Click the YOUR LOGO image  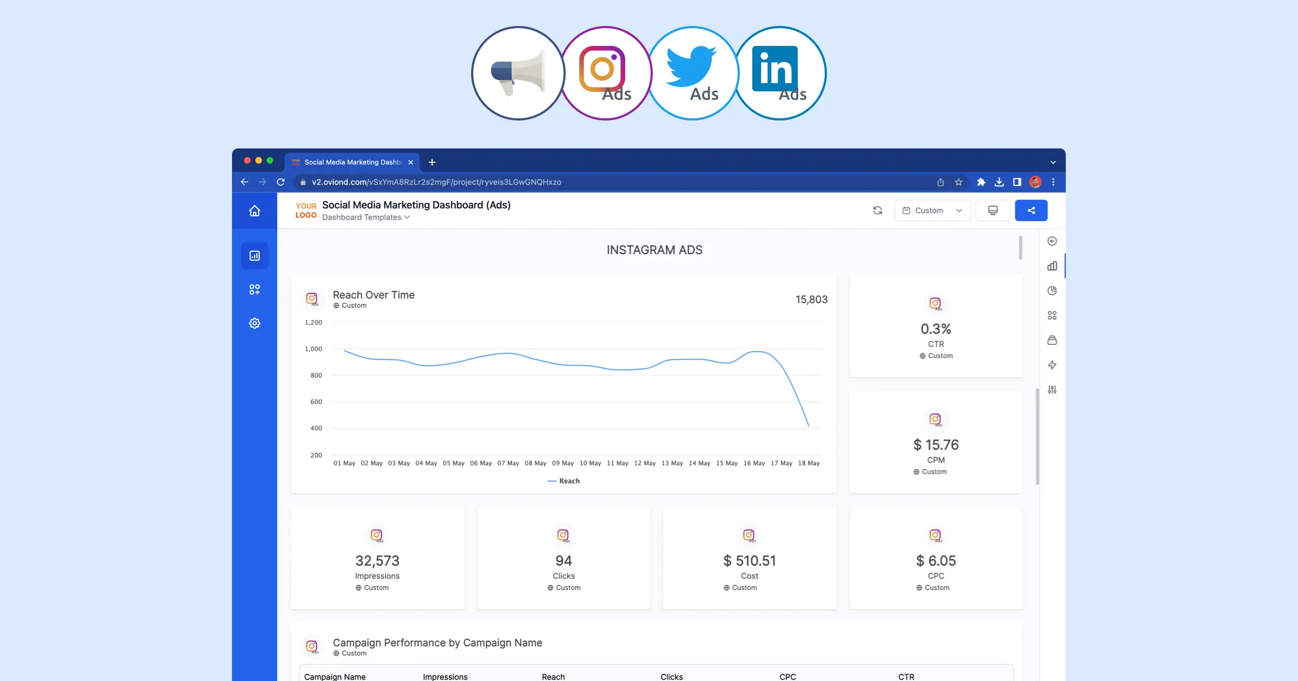pyautogui.click(x=306, y=210)
